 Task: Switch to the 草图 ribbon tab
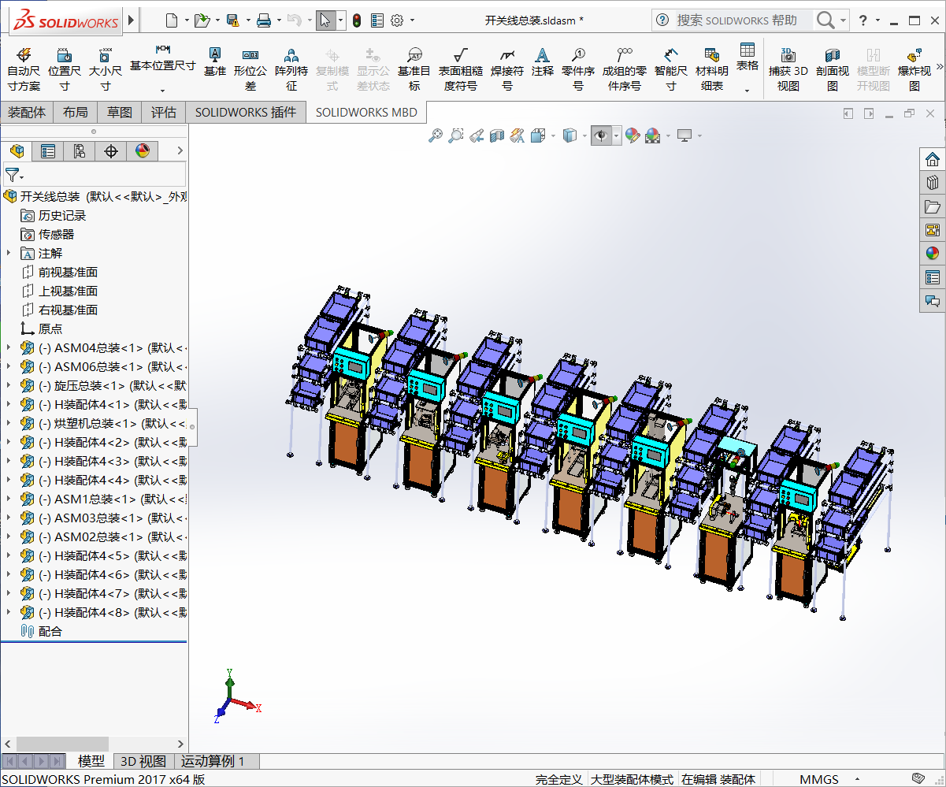click(120, 113)
